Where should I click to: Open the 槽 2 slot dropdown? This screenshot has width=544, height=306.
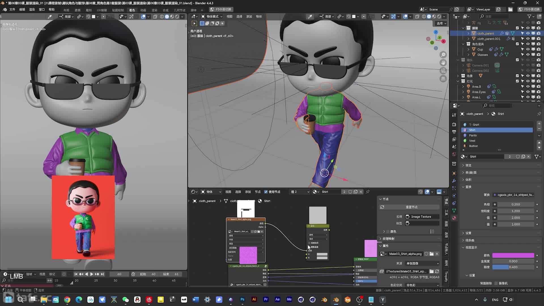pyautogui.click(x=300, y=192)
